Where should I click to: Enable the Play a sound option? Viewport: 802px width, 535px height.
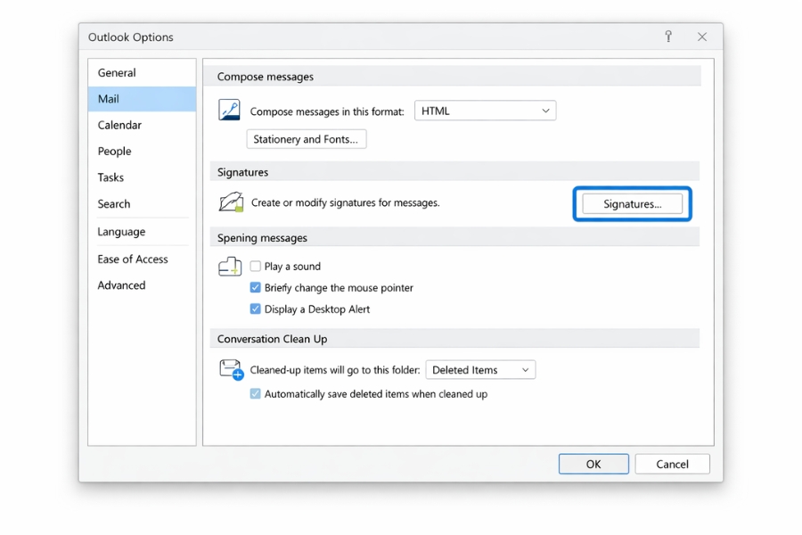256,266
